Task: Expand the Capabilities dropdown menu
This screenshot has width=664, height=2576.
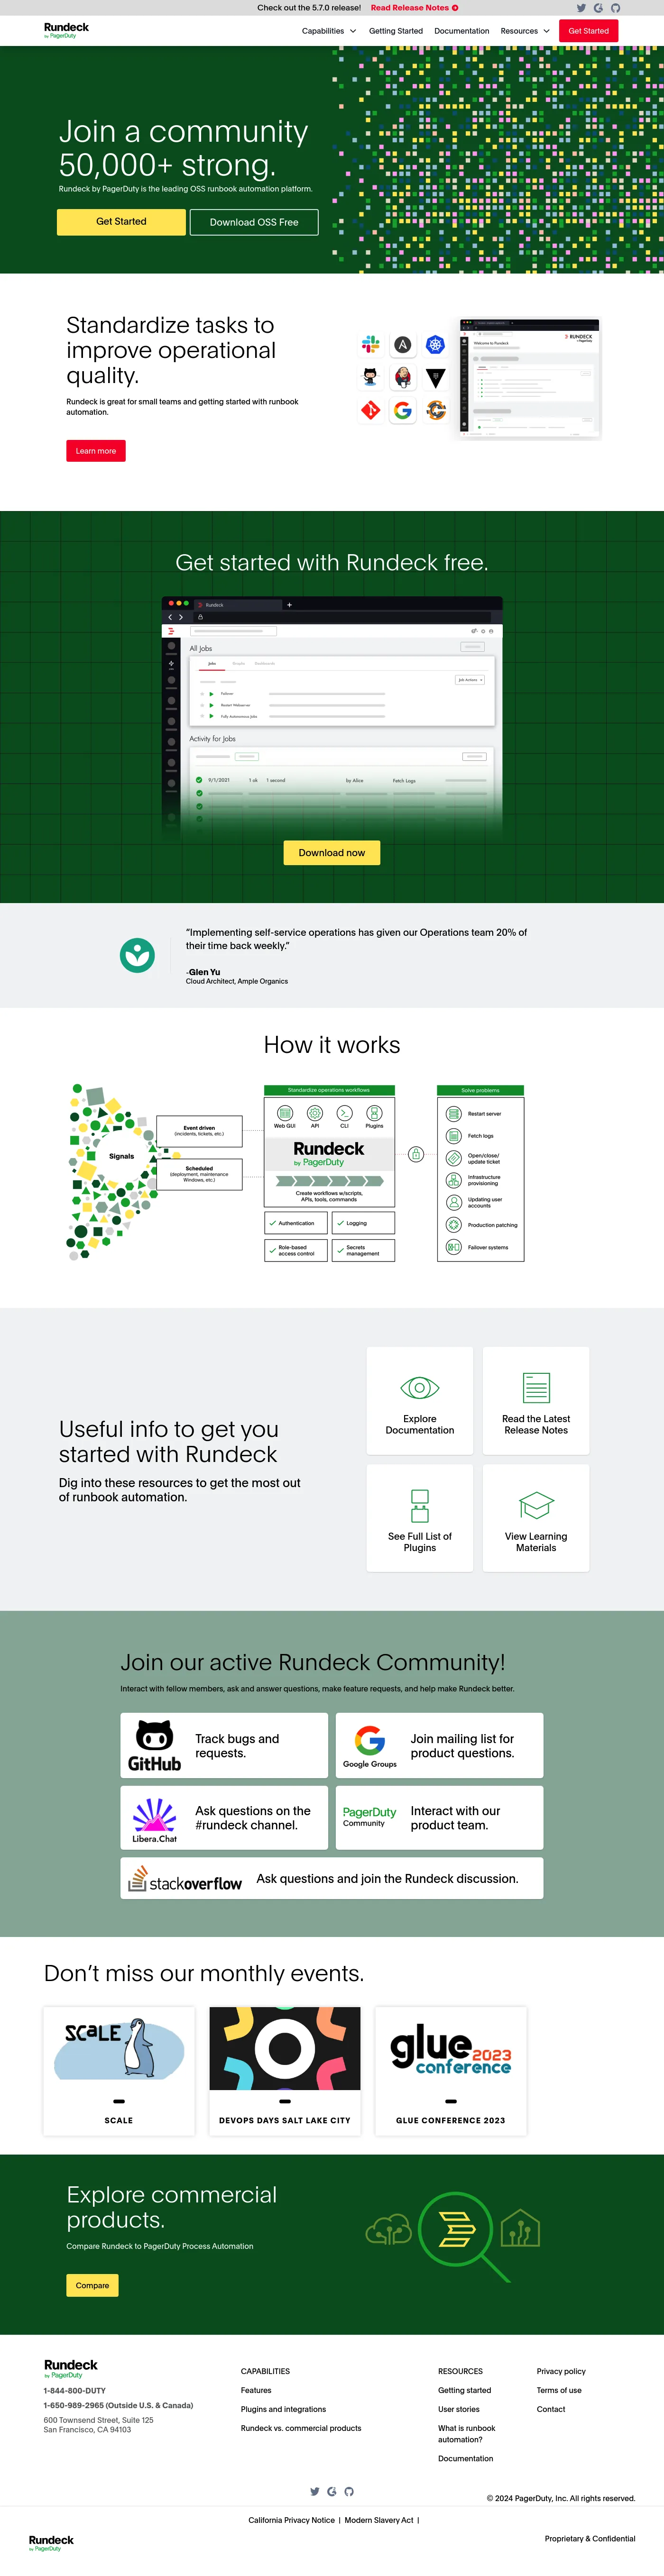Action: 329,31
